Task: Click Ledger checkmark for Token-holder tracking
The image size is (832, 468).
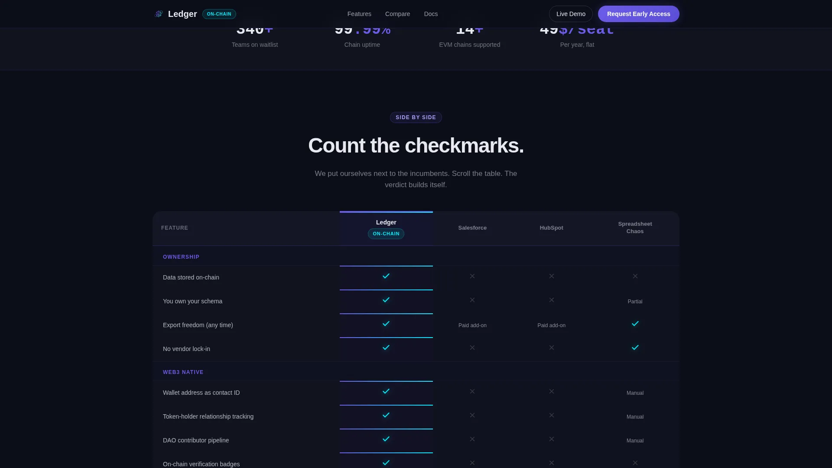Action: (x=386, y=415)
